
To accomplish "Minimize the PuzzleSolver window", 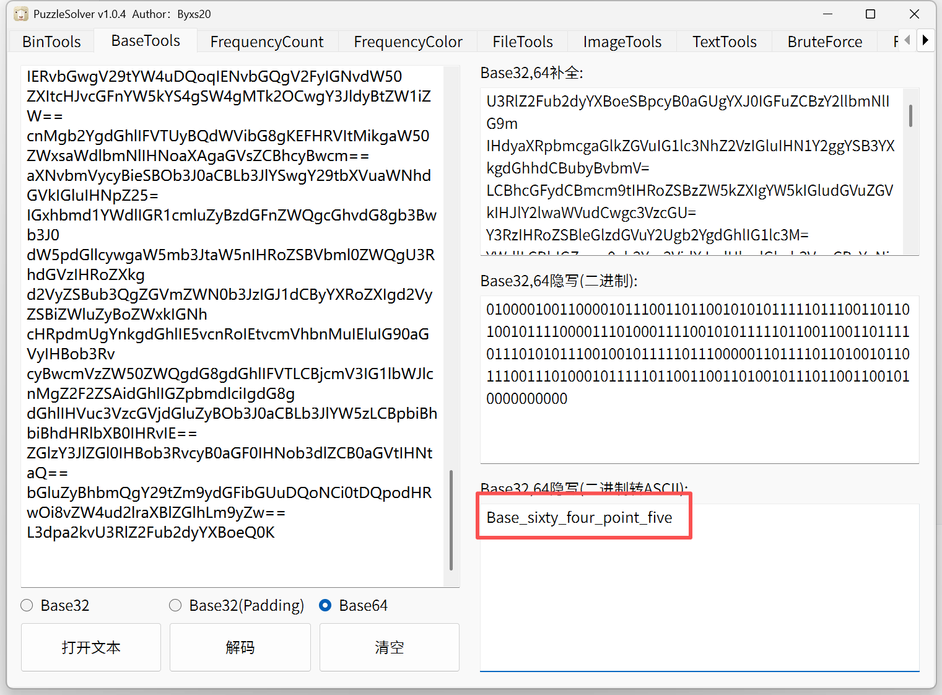I will tap(827, 14).
